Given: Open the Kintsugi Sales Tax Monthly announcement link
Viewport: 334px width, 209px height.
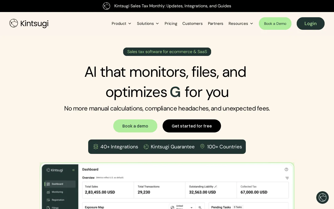Looking at the screenshot, I should [173, 6].
